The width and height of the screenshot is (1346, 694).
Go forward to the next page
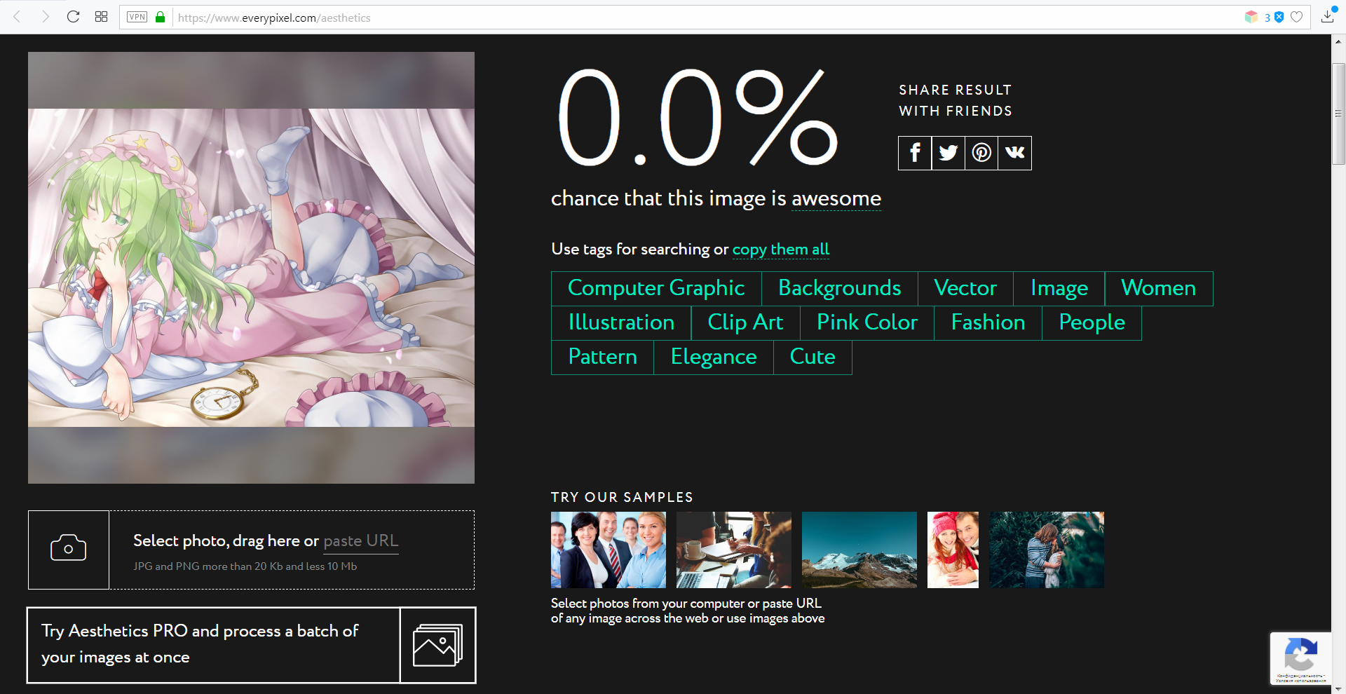[46, 17]
